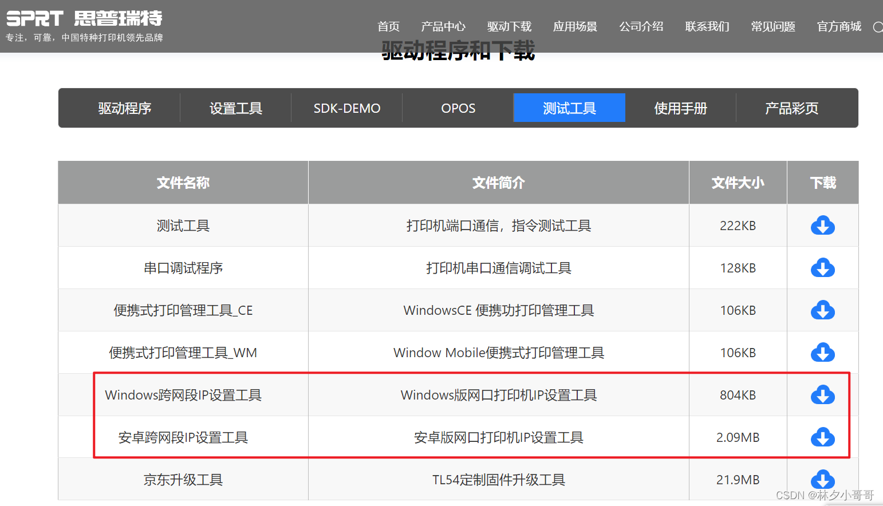Click file size 21.9MB
Screen dimensions: 883x506
tap(738, 480)
